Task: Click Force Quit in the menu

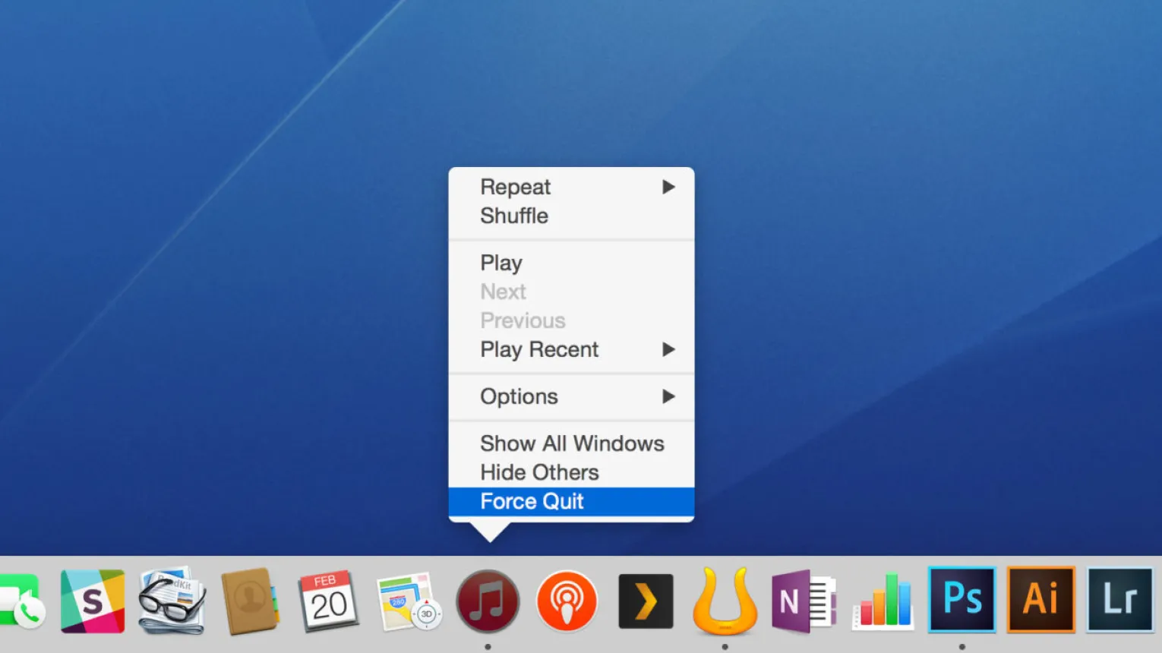Action: [x=571, y=501]
